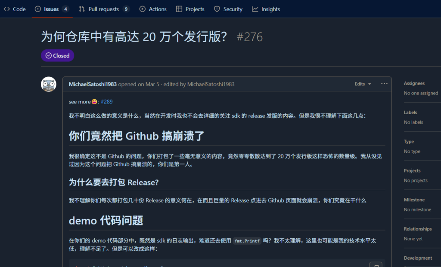Click the Pull requests branch icon
The width and height of the screenshot is (441, 267).
(x=82, y=9)
